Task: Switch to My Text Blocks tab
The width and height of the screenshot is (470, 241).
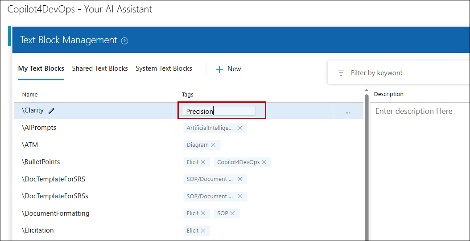Action: [41, 68]
